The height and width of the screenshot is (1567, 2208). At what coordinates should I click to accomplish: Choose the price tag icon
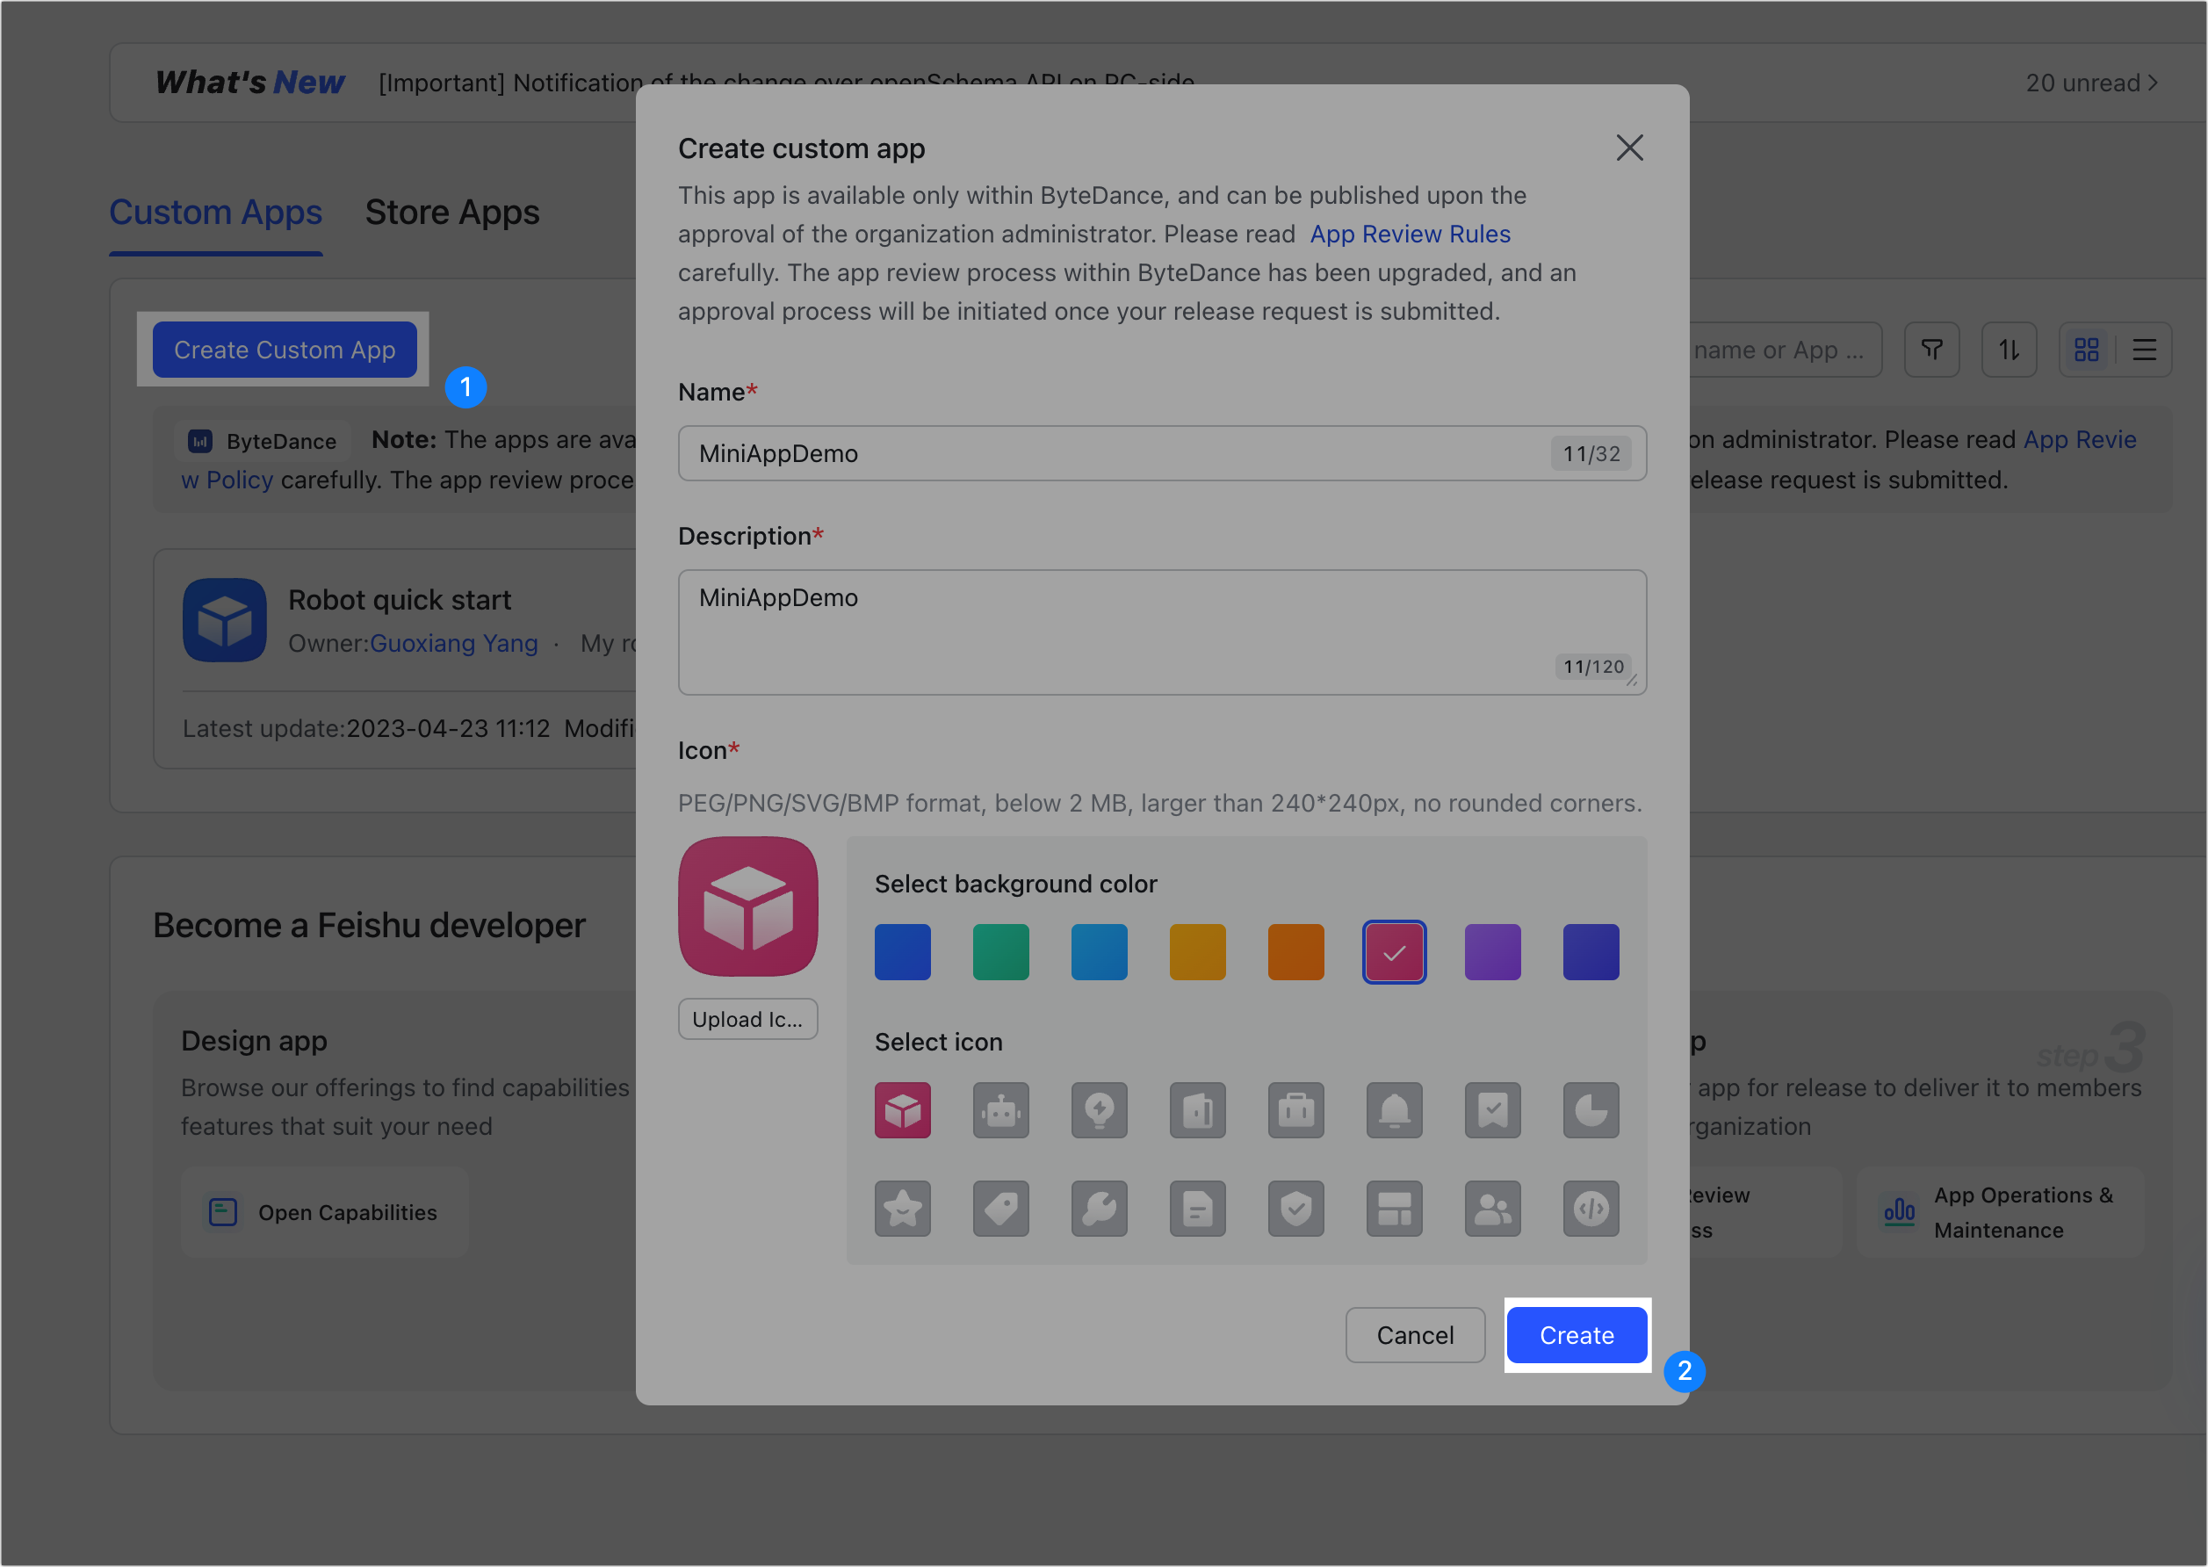pyautogui.click(x=1000, y=1208)
